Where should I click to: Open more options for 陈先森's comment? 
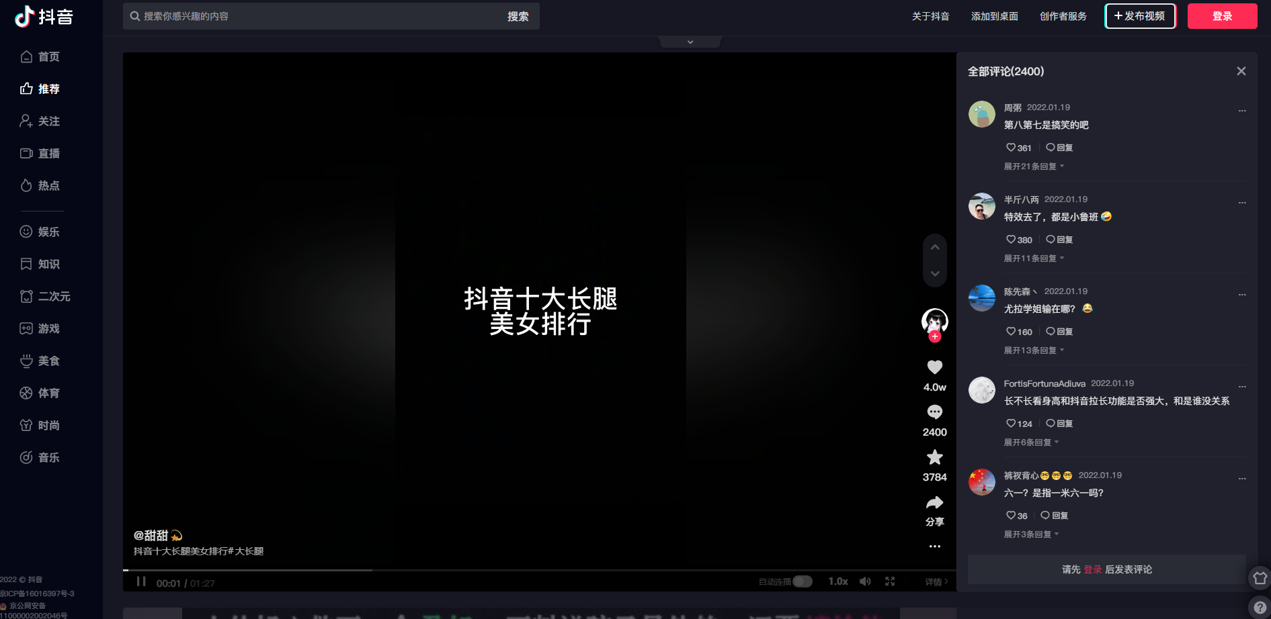(1242, 295)
